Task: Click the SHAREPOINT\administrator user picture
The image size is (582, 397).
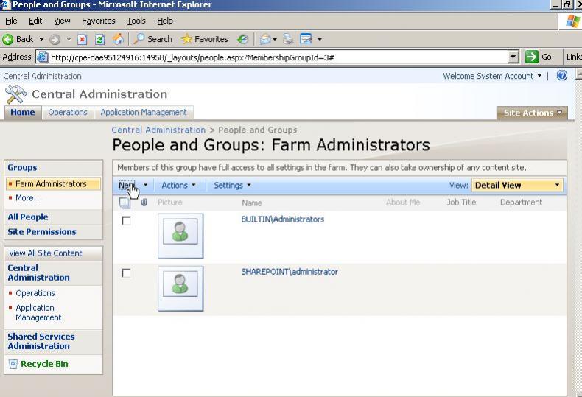Action: click(180, 288)
